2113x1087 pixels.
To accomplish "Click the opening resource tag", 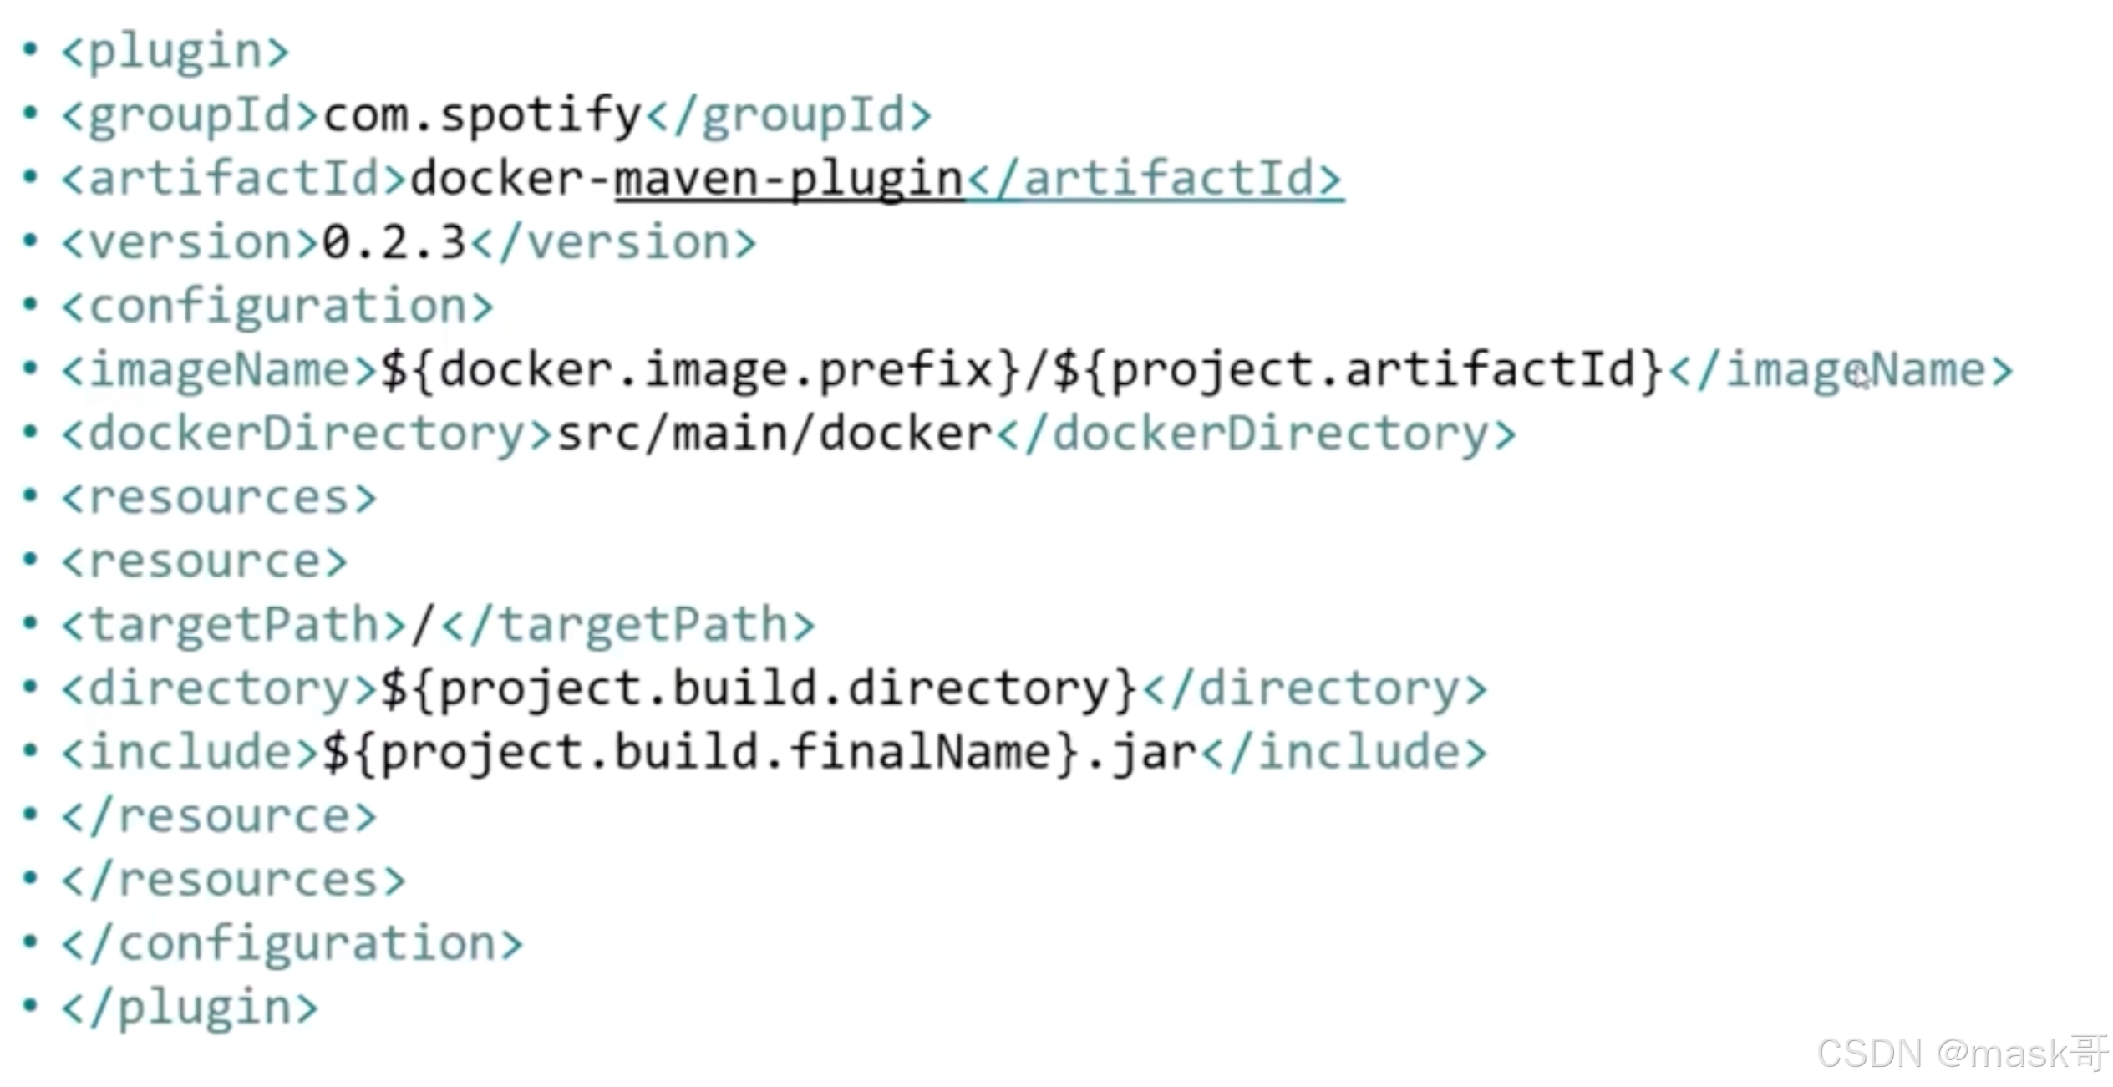I will [205, 561].
